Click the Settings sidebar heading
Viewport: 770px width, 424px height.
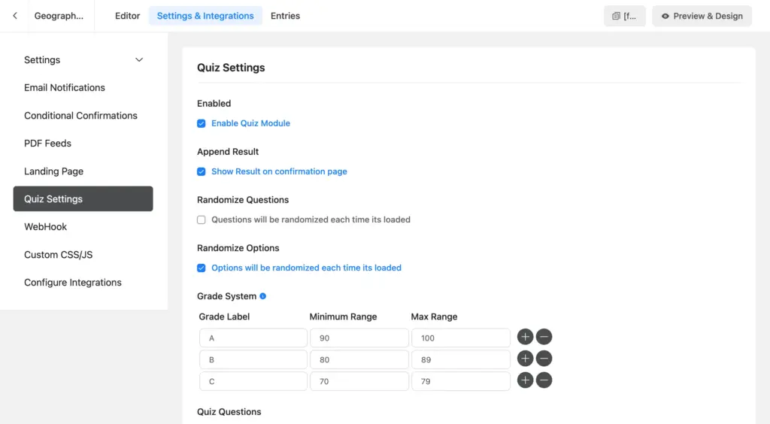tap(42, 60)
